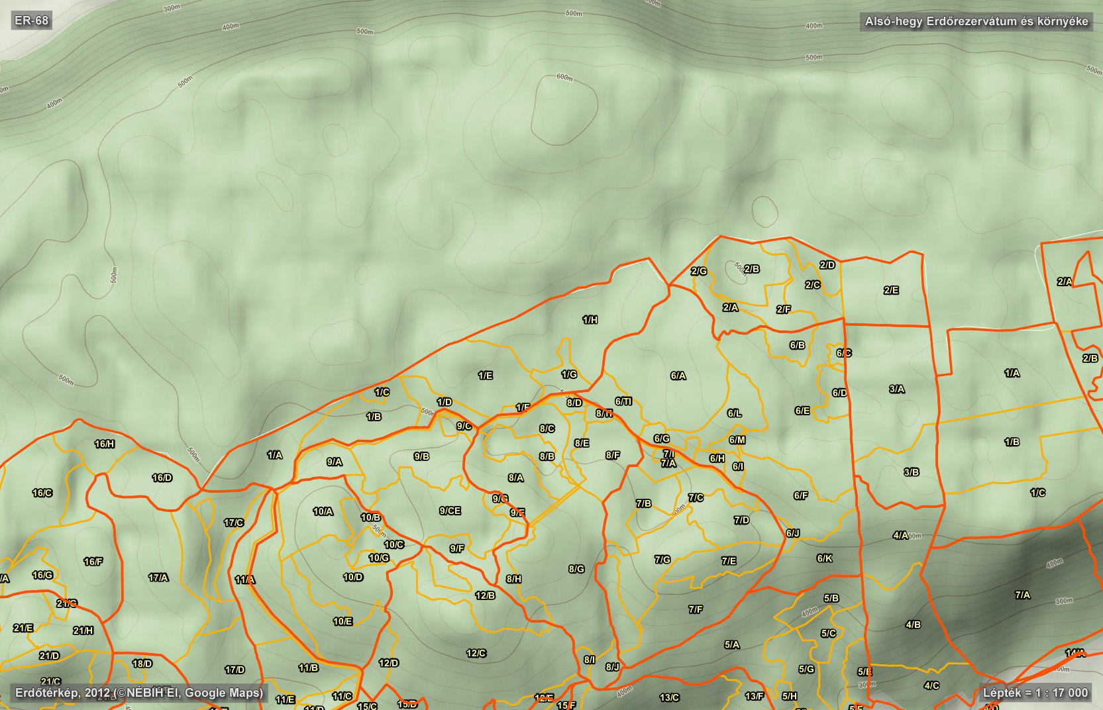Image resolution: width=1103 pixels, height=710 pixels.
Task: Select forest parcel label 2/E
Action: point(892,290)
